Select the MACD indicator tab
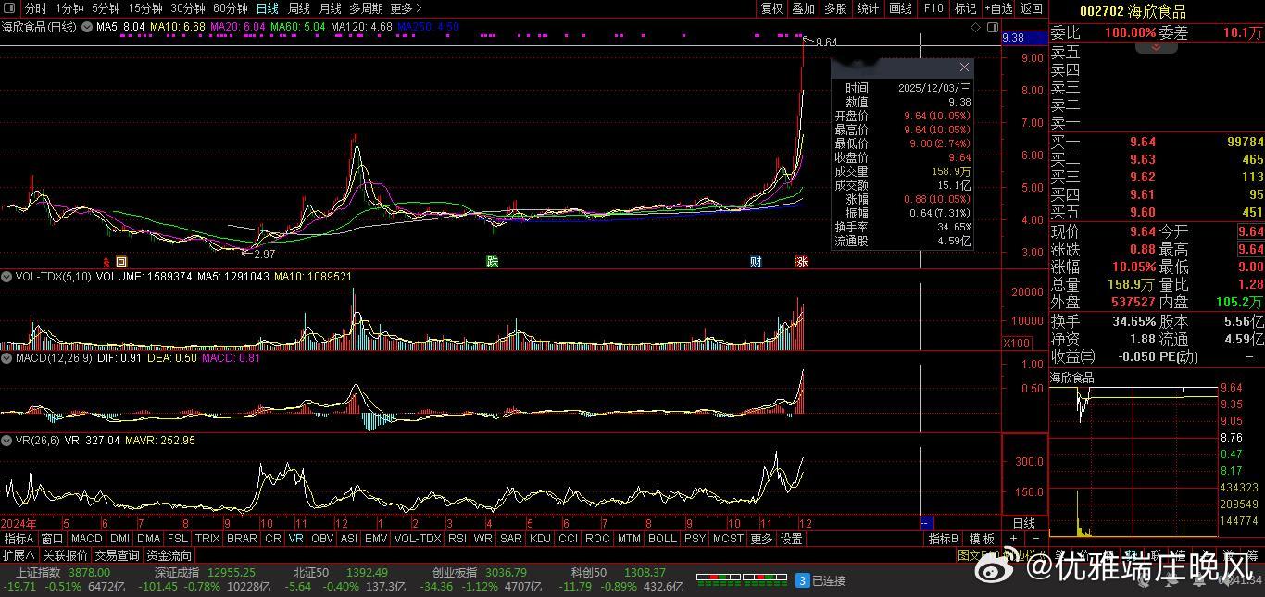 [87, 539]
